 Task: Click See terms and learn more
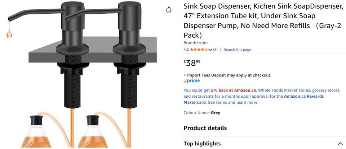click(233, 102)
